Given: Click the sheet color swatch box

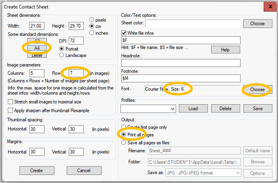Looking at the screenshot, I should 193,24.
